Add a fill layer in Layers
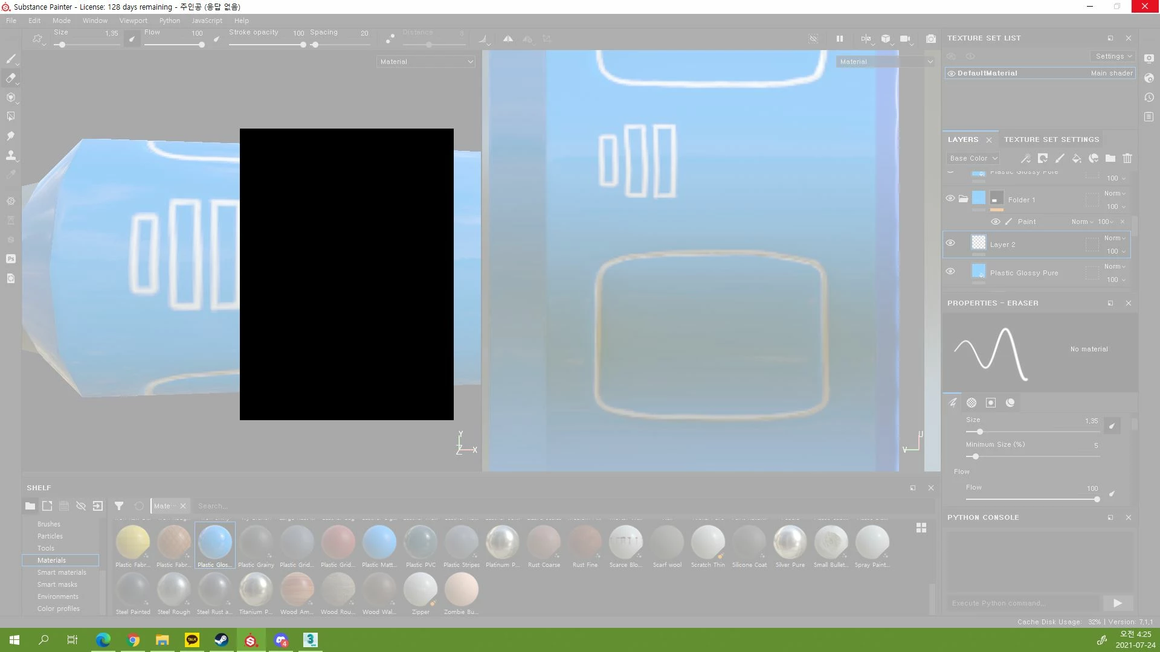1160x652 pixels. (1077, 158)
